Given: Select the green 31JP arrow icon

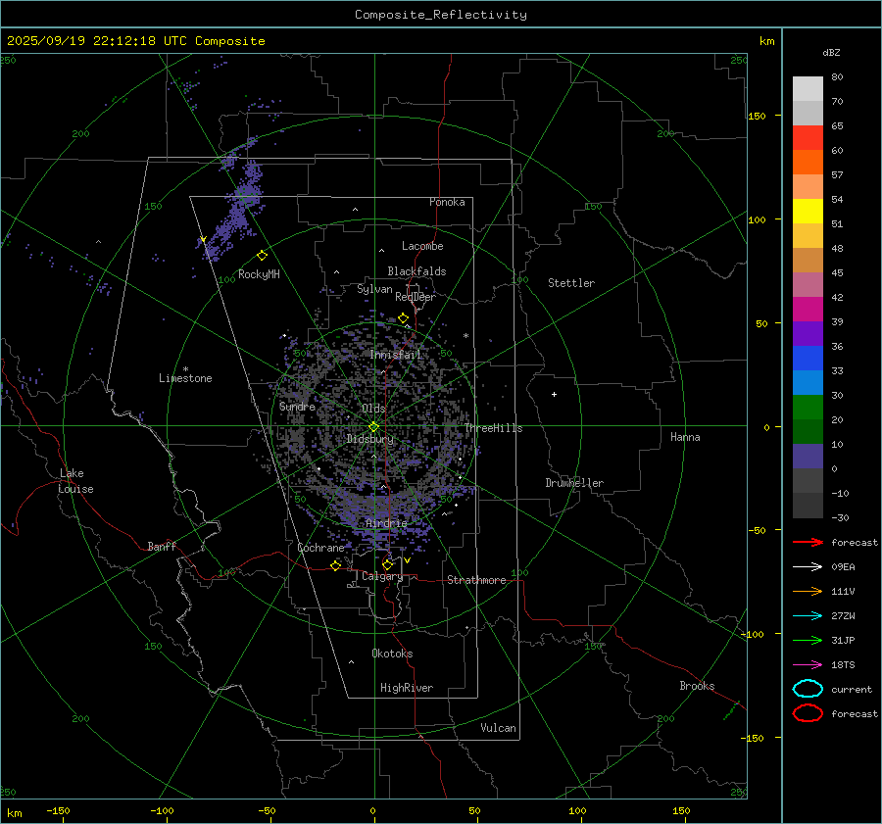Looking at the screenshot, I should pyautogui.click(x=808, y=640).
